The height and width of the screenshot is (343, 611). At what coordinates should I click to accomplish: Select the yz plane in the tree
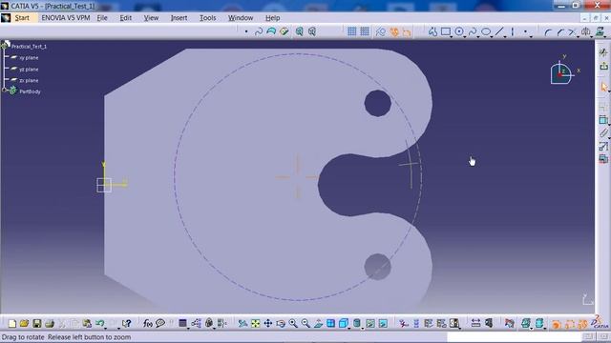(29, 70)
